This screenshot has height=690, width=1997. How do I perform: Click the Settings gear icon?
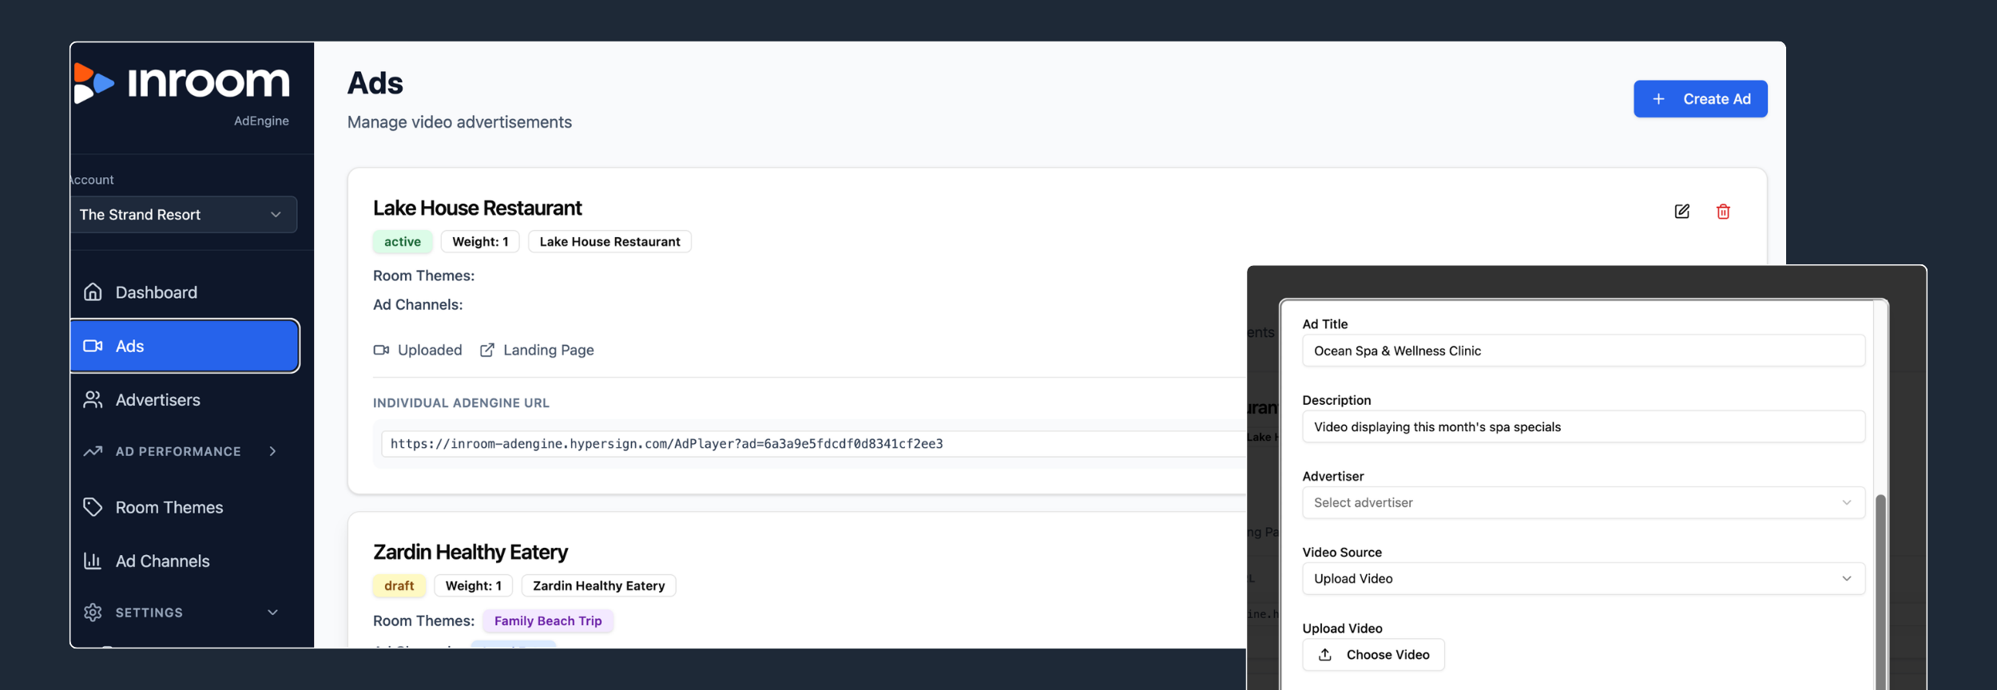tap(93, 613)
